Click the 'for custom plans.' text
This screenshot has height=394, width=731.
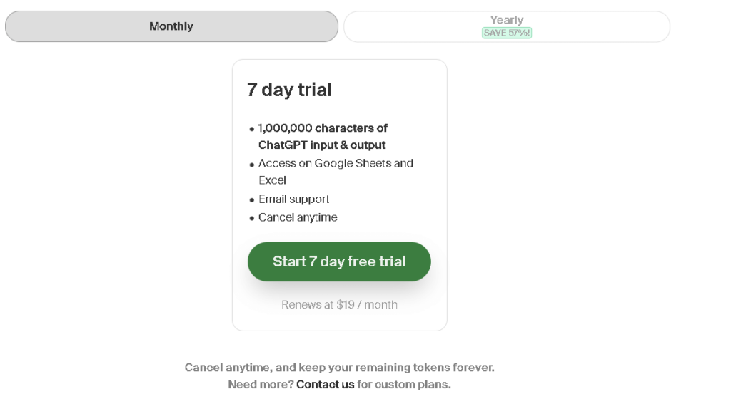click(x=404, y=385)
